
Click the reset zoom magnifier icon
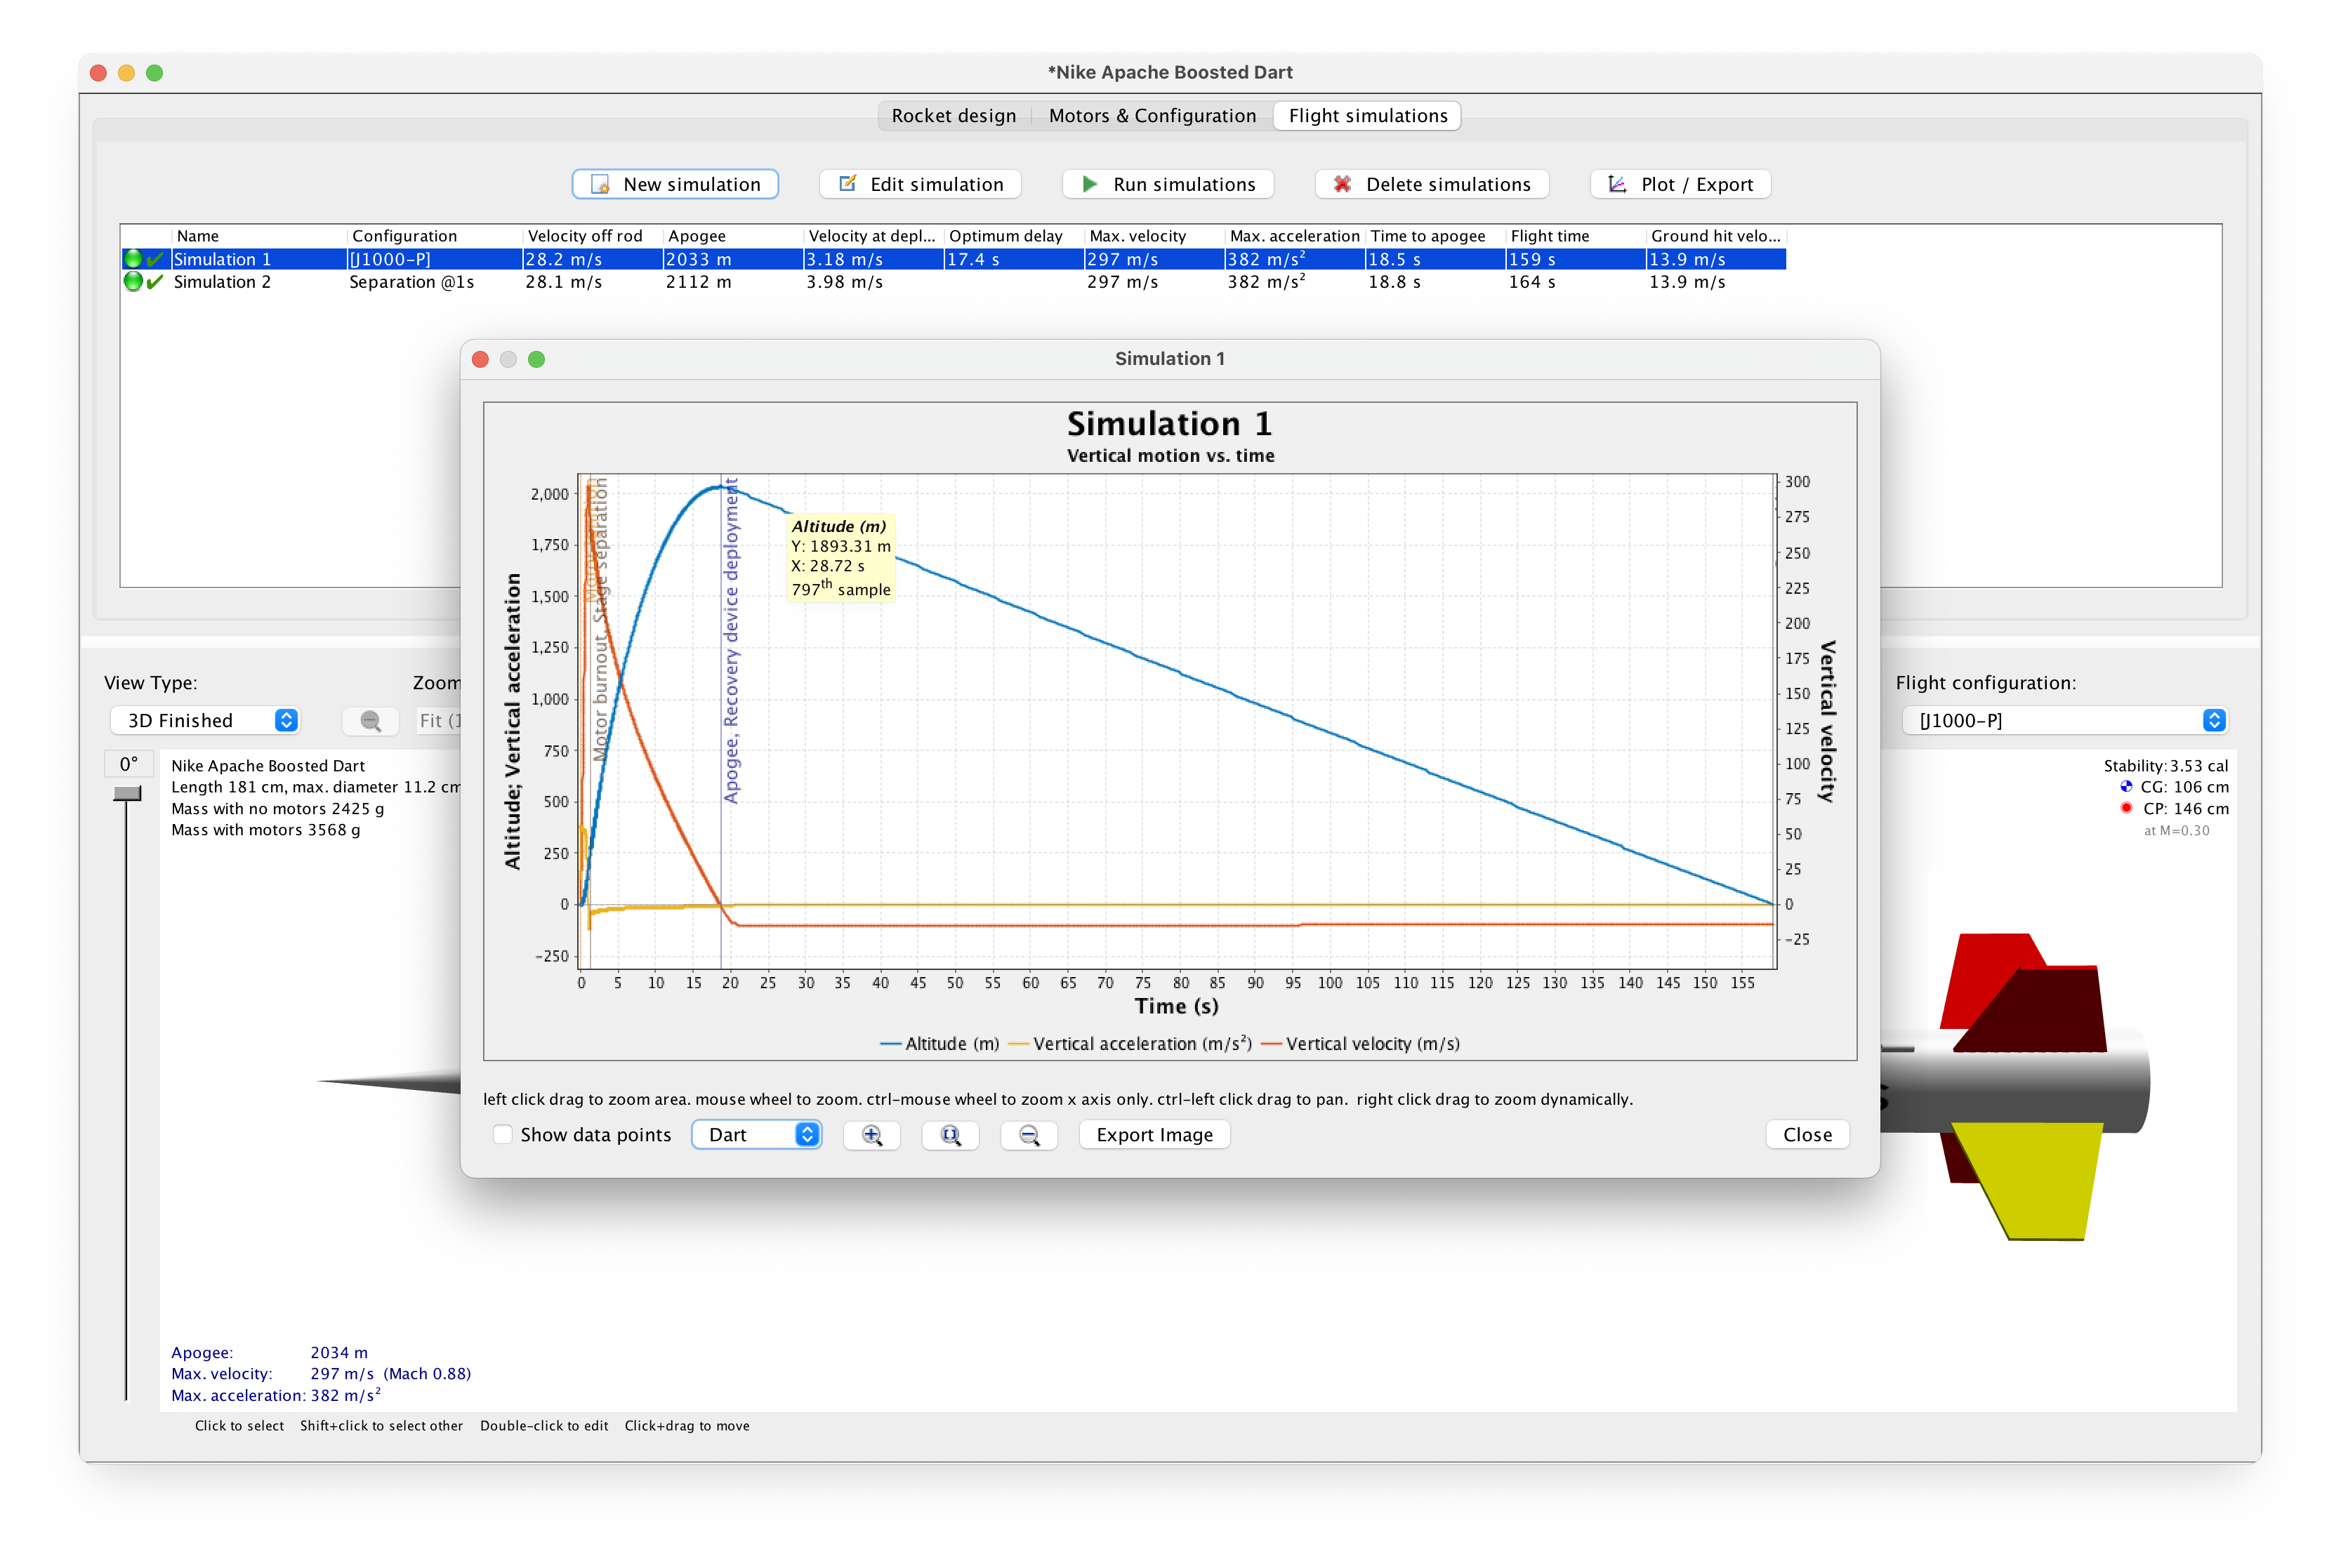949,1135
